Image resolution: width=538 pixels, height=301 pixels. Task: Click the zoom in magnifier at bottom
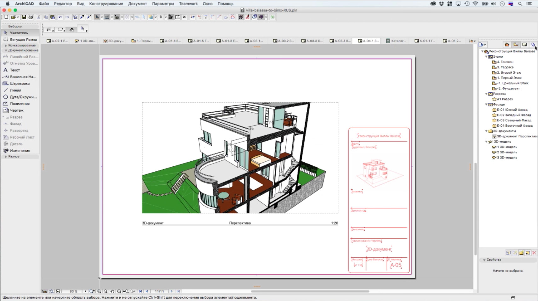99,292
